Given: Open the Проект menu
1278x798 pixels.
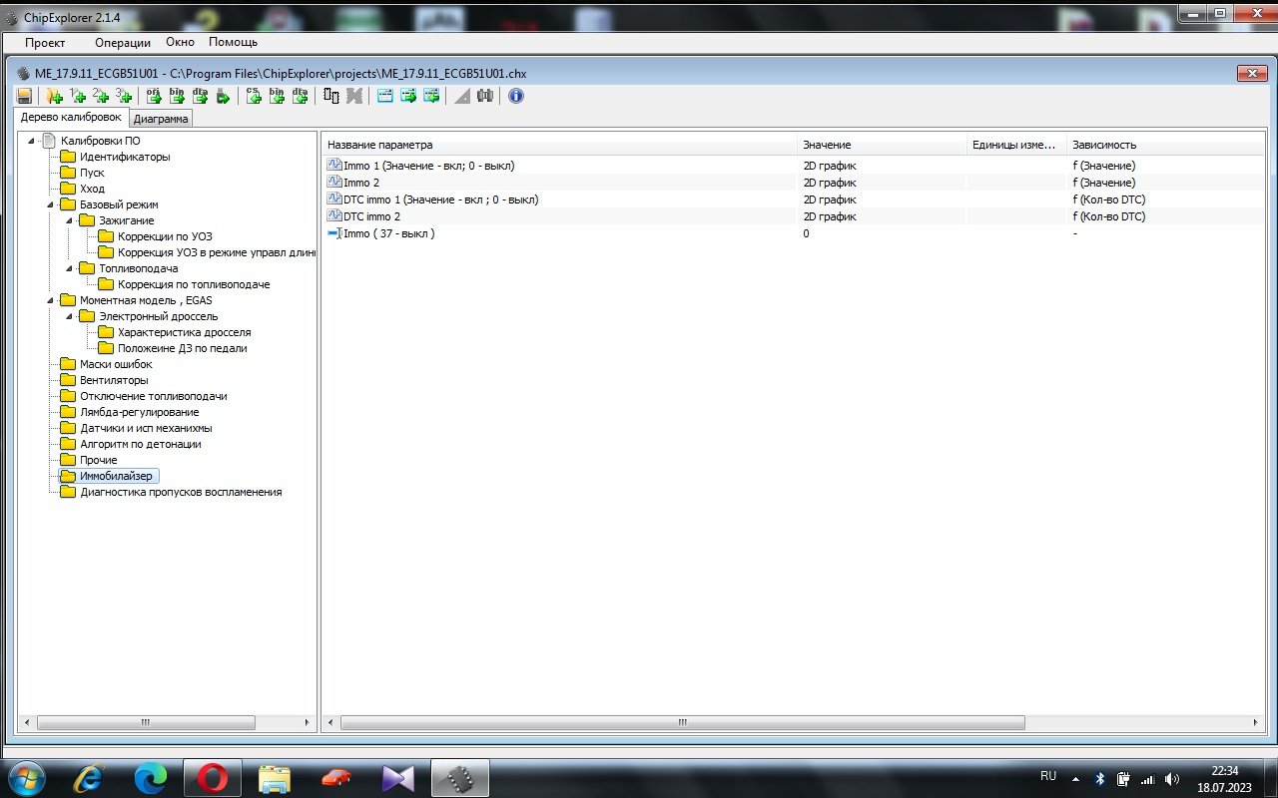Looking at the screenshot, I should pyautogui.click(x=45, y=42).
